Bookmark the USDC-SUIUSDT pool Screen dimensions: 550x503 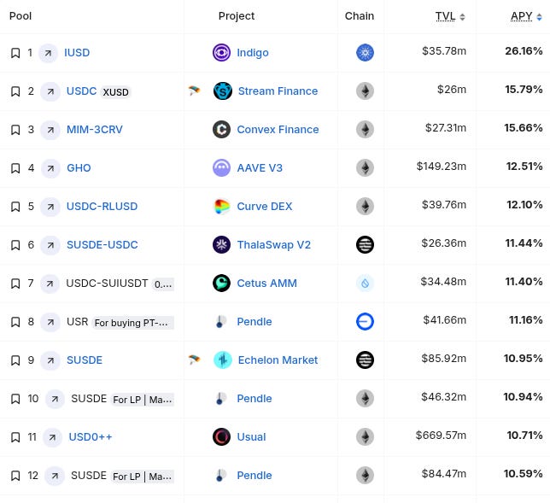point(15,284)
